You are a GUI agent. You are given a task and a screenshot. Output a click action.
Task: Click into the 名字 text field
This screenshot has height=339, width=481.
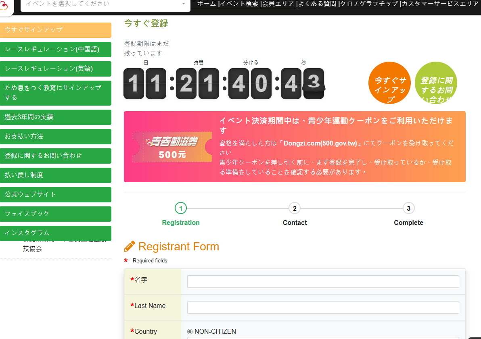323,281
